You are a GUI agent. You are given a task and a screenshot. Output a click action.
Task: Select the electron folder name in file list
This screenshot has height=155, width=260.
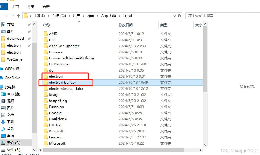click(x=56, y=76)
